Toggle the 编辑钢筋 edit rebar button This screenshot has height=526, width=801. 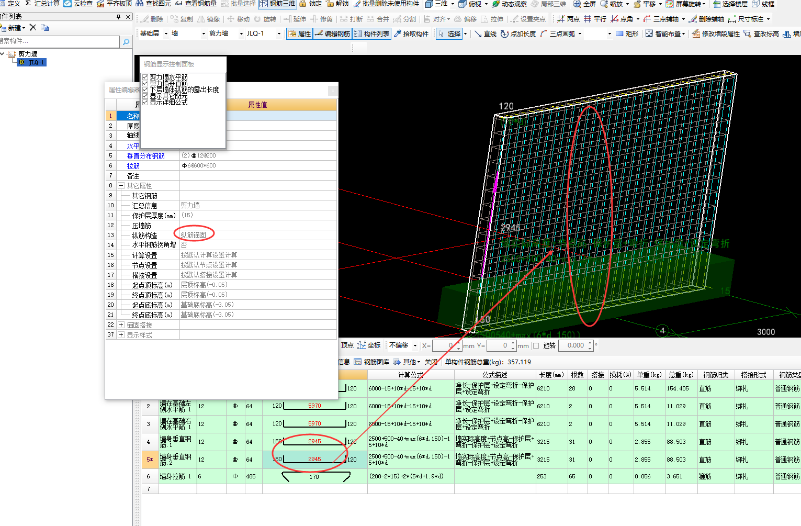coord(333,33)
